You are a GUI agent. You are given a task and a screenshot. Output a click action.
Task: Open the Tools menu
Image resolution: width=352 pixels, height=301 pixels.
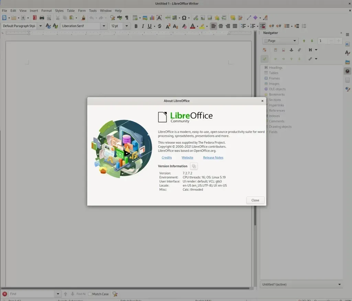click(x=93, y=11)
